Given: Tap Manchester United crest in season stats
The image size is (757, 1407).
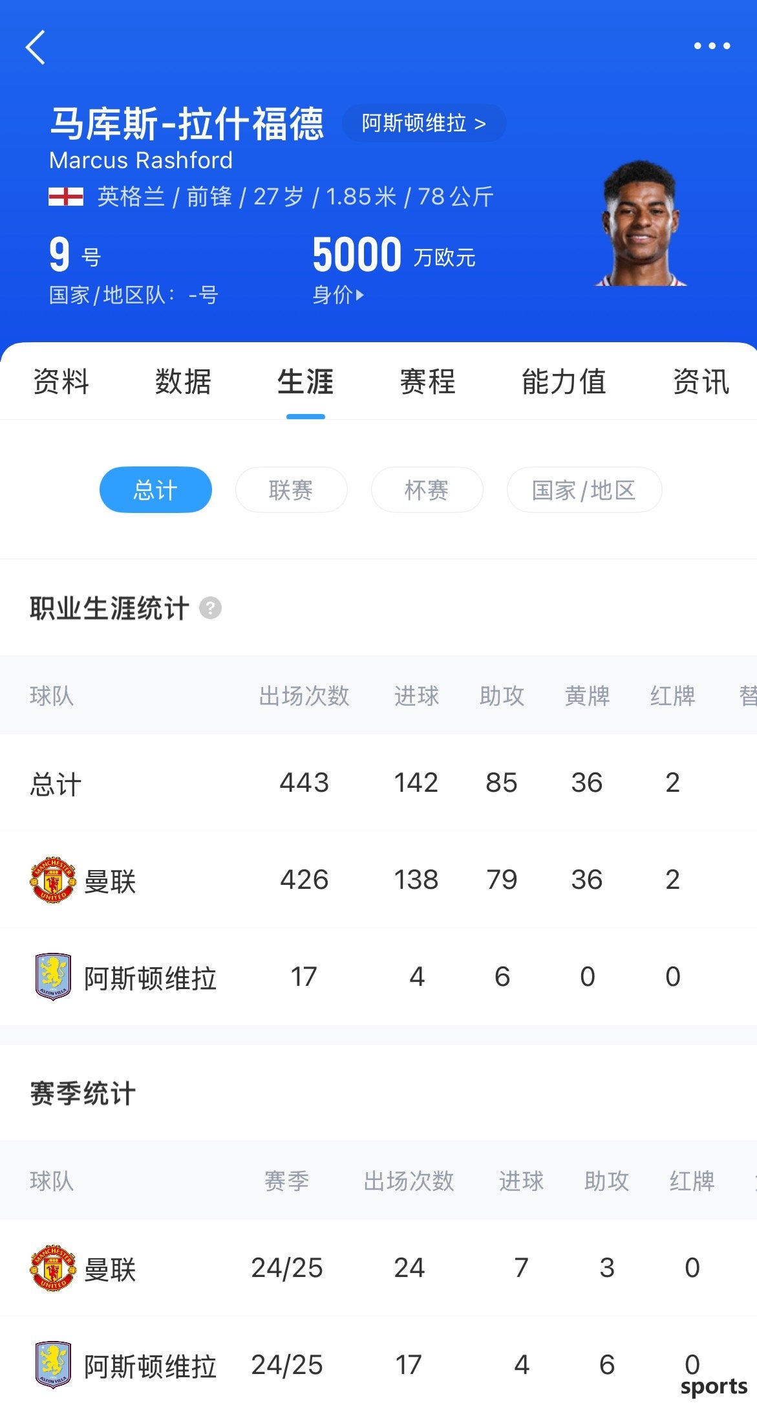Looking at the screenshot, I should 53,1268.
